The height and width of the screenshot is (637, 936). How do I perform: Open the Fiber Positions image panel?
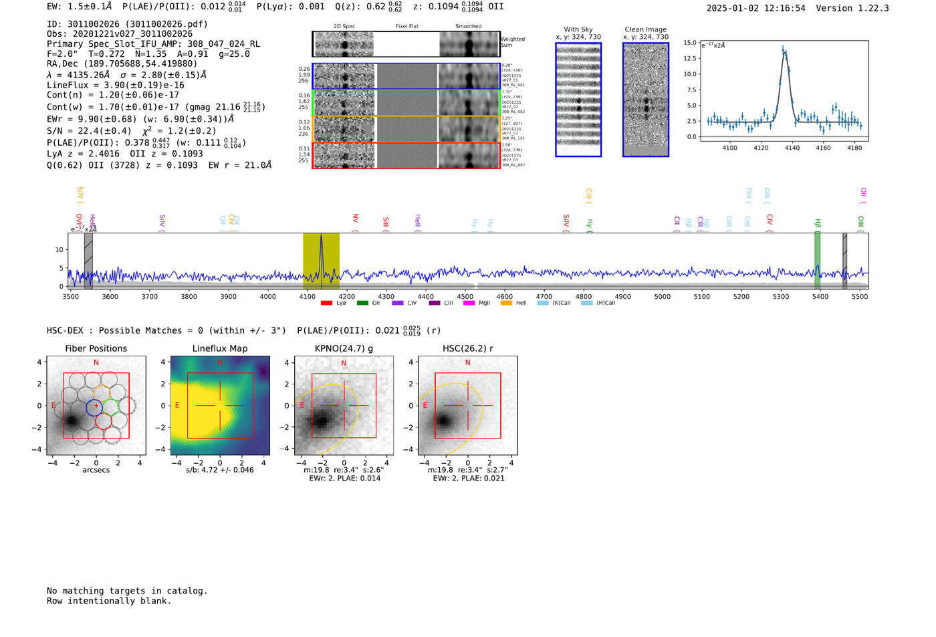(x=96, y=406)
